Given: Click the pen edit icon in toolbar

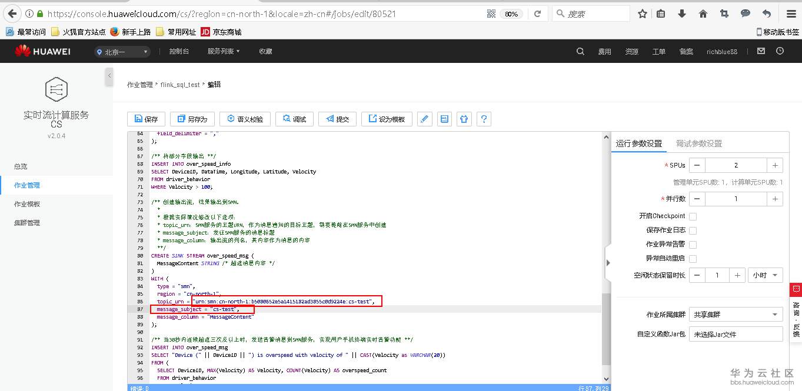Looking at the screenshot, I should (424, 118).
